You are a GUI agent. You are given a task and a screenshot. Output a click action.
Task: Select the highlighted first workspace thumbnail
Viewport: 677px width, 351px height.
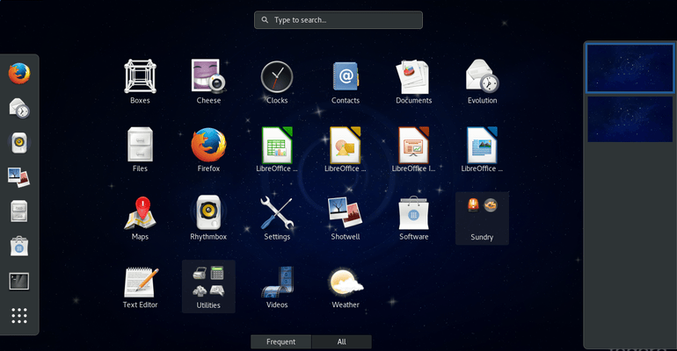(x=630, y=68)
